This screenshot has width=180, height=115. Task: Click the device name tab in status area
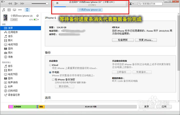click(x=90, y=10)
